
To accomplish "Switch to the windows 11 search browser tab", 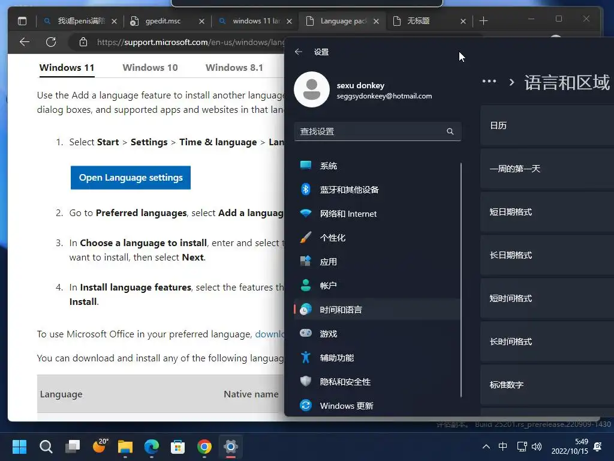I will (256, 21).
